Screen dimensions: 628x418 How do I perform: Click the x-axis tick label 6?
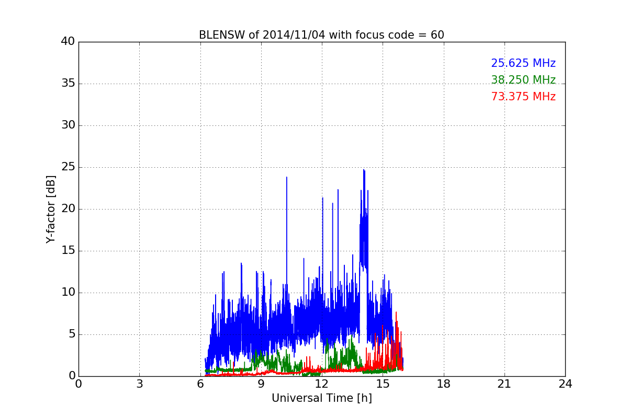tap(200, 384)
